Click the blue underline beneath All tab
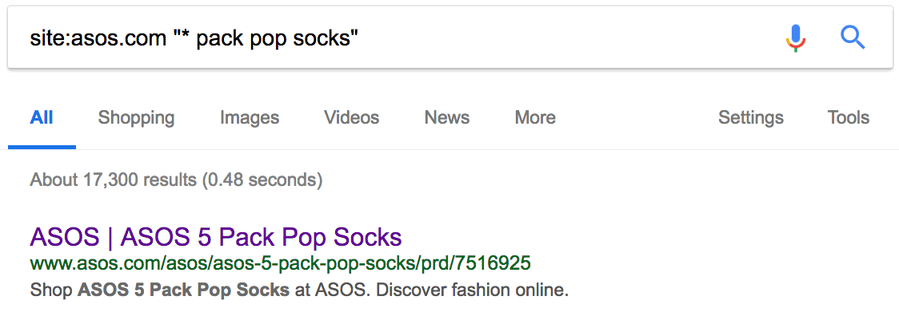The image size is (899, 312). pyautogui.click(x=42, y=147)
